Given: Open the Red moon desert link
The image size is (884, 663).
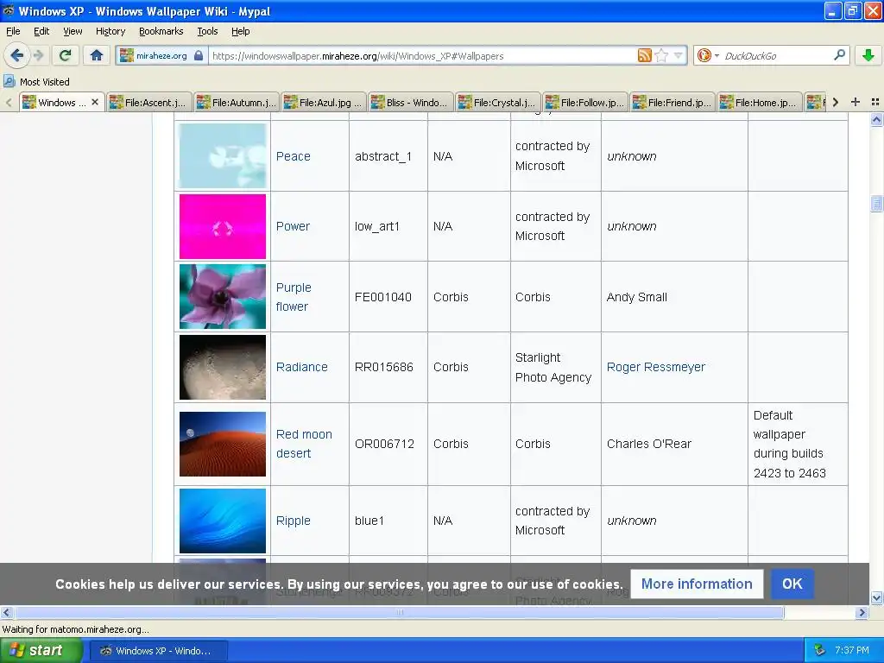Looking at the screenshot, I should [x=304, y=444].
